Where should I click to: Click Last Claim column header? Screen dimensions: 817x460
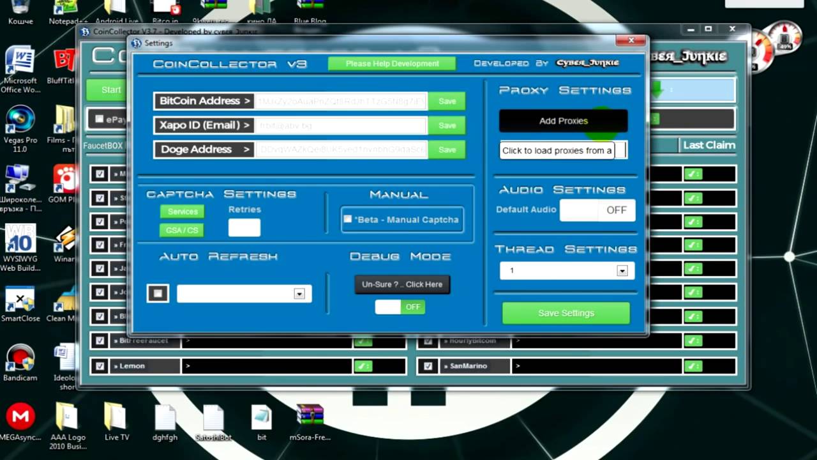pyautogui.click(x=709, y=145)
